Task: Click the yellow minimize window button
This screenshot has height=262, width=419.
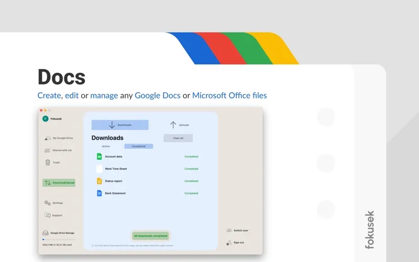Action: point(45,110)
